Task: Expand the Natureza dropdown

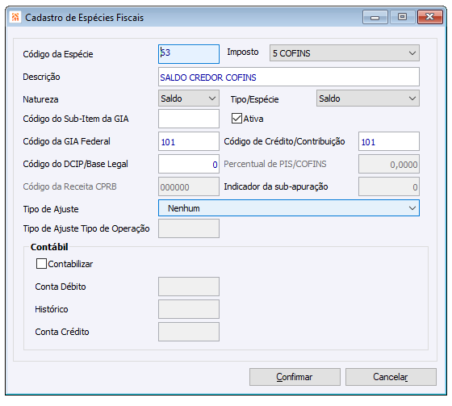Action: click(189, 98)
